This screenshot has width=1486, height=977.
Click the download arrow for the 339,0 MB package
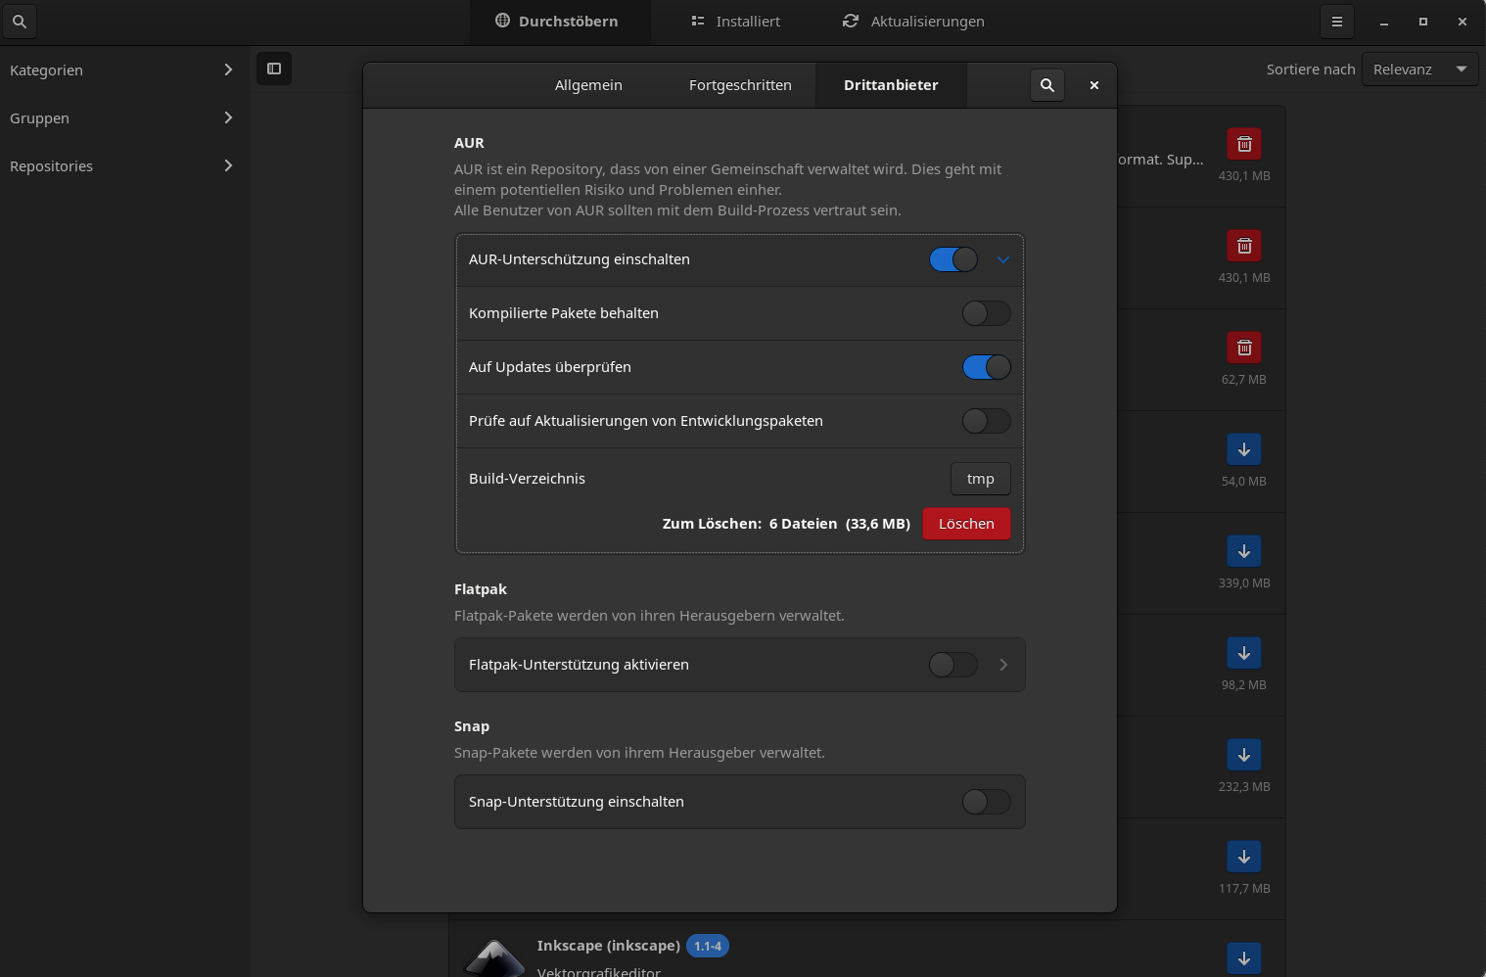(x=1243, y=551)
